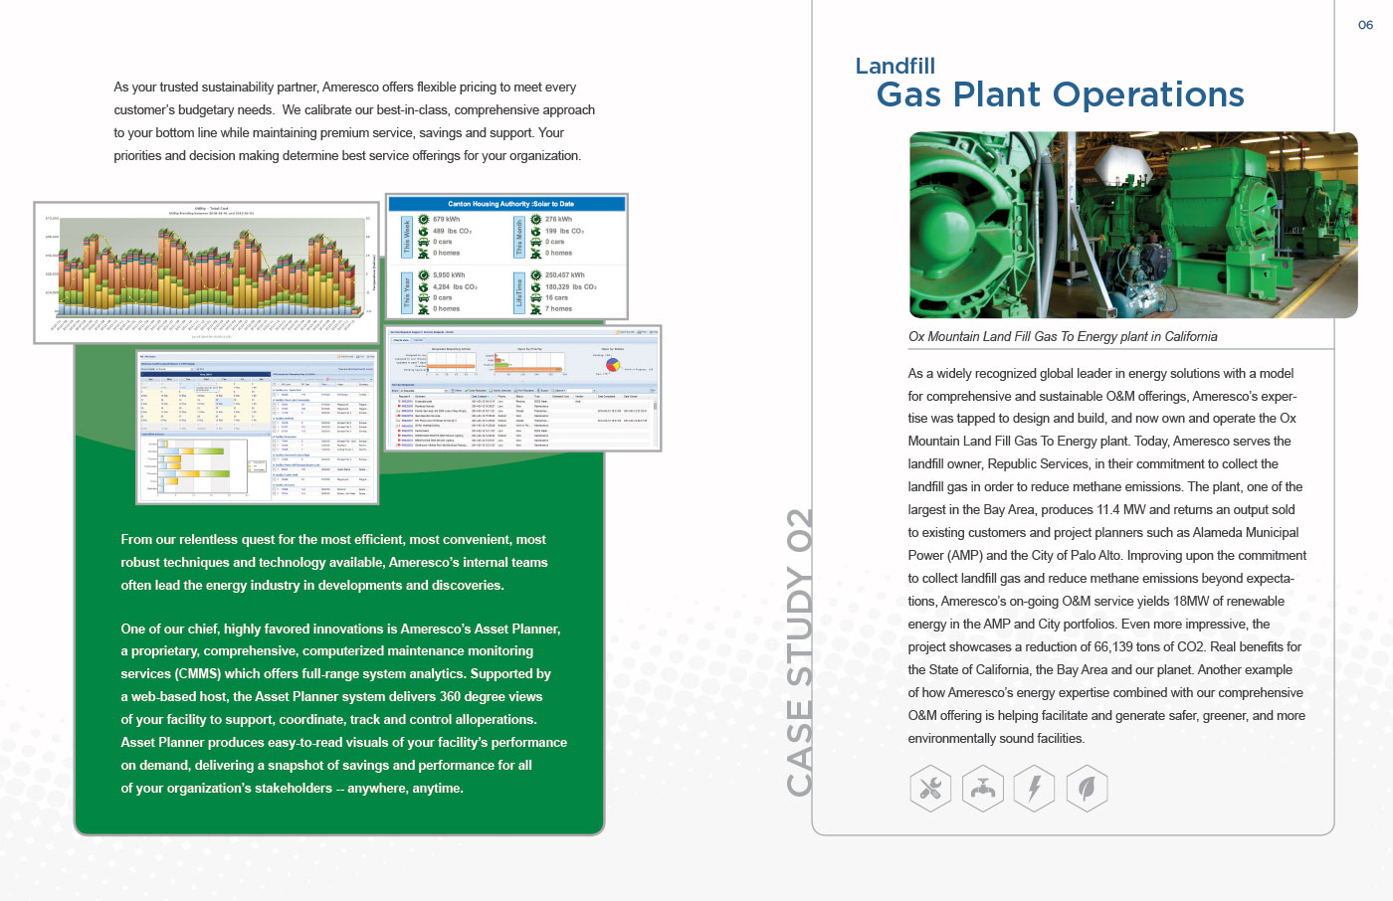This screenshot has height=901, width=1393.
Task: Open the Utility Total Cost chart thumbnail
Action: pos(207,270)
